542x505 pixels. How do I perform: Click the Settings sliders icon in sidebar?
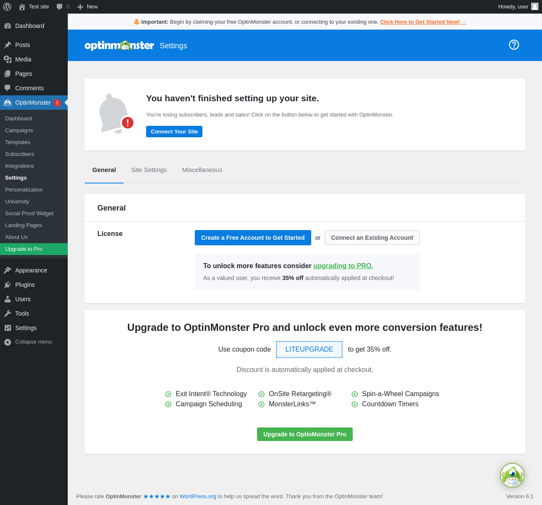click(x=8, y=328)
